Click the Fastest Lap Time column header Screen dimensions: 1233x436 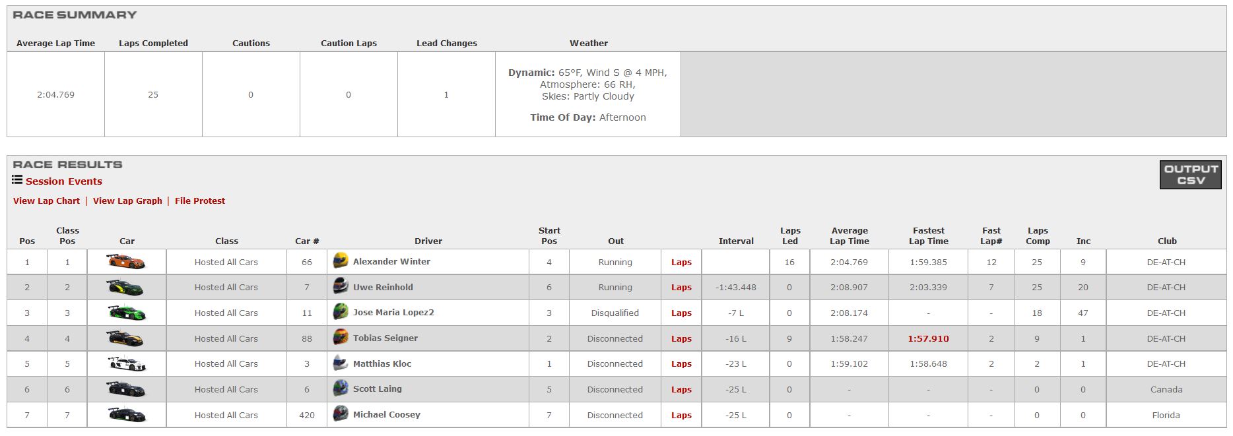pyautogui.click(x=928, y=235)
